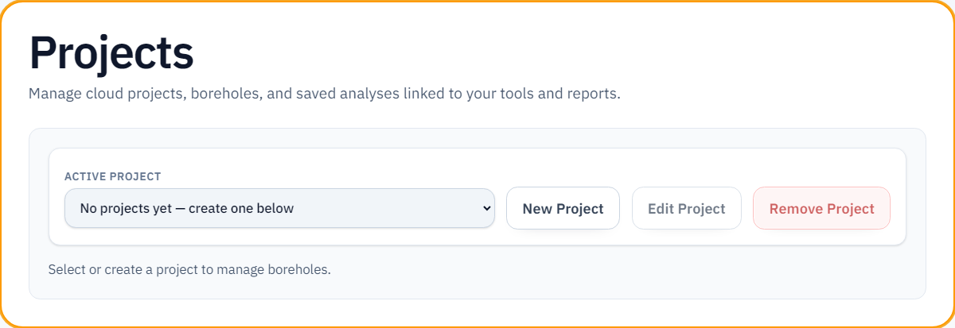Click the ACTIVE PROJECT label
Image resolution: width=955 pixels, height=328 pixels.
point(112,176)
